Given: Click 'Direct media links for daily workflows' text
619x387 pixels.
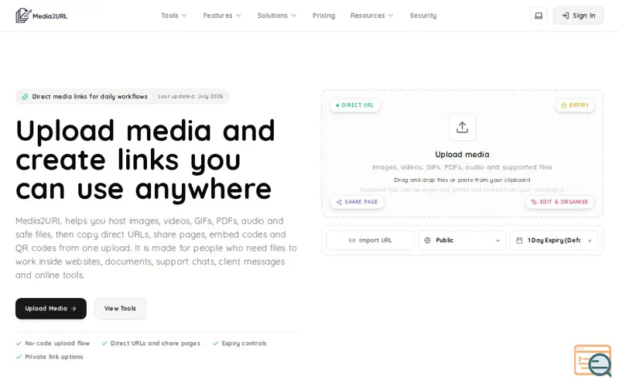Looking at the screenshot, I should (x=90, y=96).
